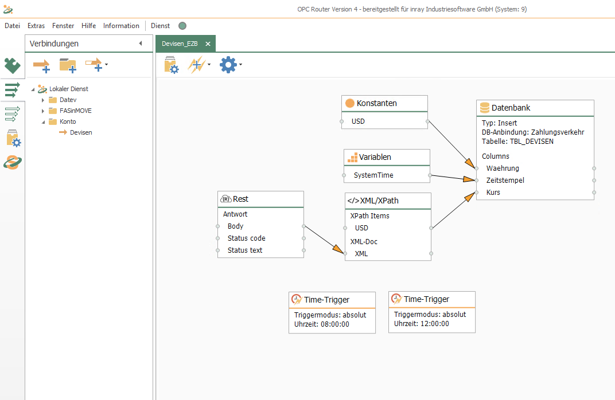Image resolution: width=615 pixels, height=400 pixels.
Task: Click the folder gear icon in editor toolbar
Action: pyautogui.click(x=172, y=65)
